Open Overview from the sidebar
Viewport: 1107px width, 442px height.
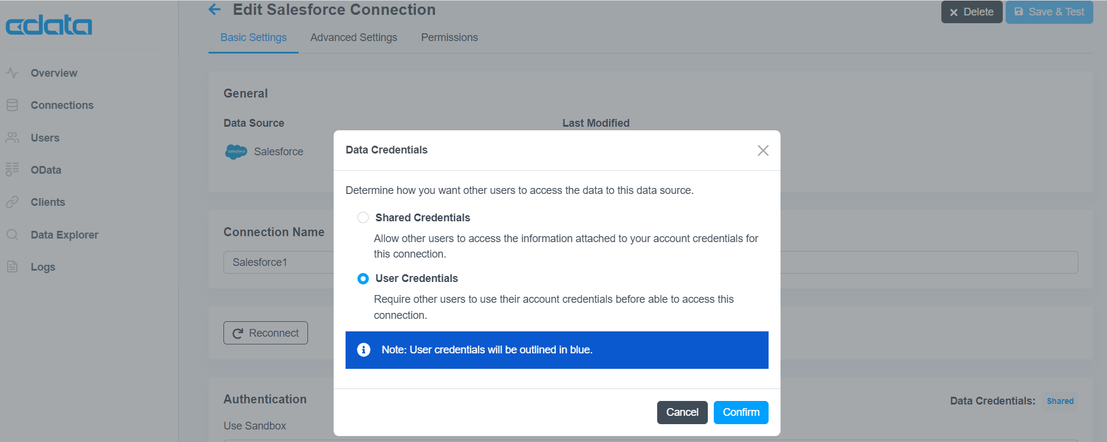pyautogui.click(x=54, y=73)
